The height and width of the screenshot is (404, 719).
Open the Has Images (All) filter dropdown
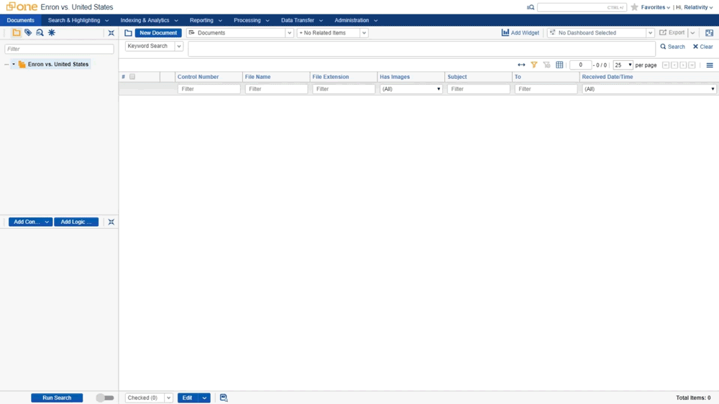[411, 89]
